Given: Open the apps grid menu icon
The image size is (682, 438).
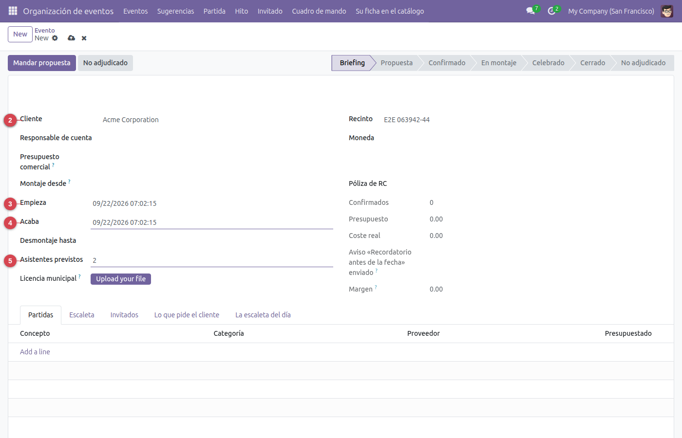Looking at the screenshot, I should (x=13, y=11).
